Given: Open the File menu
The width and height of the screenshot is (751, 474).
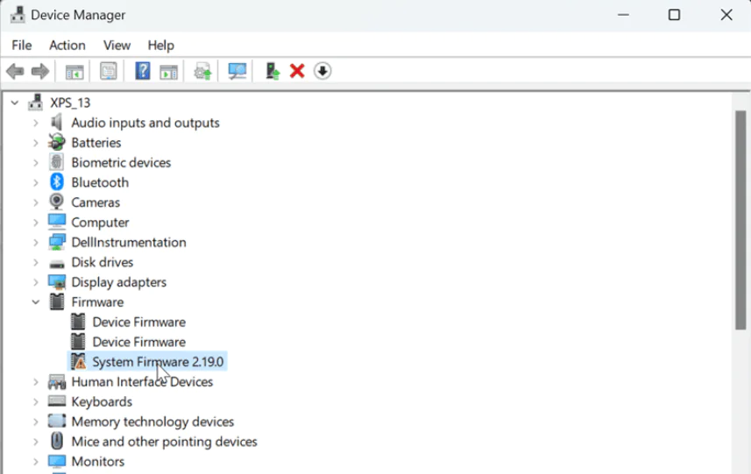Looking at the screenshot, I should [x=21, y=46].
